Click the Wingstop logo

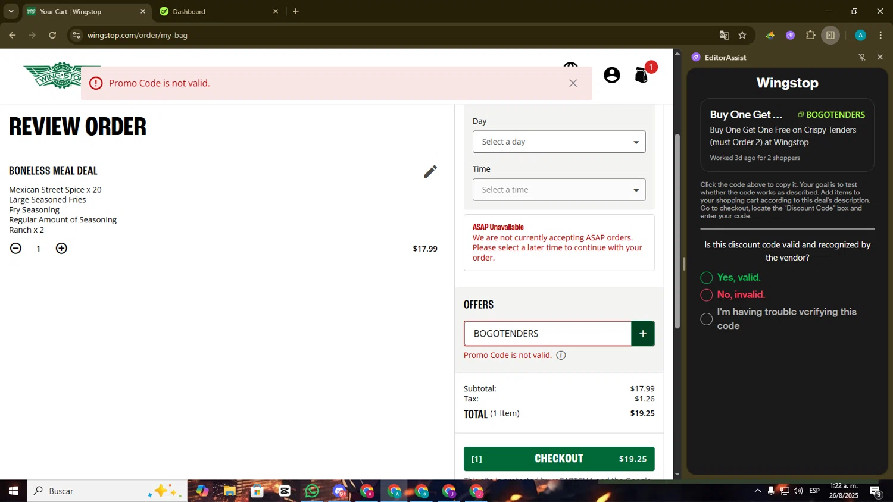click(54, 76)
